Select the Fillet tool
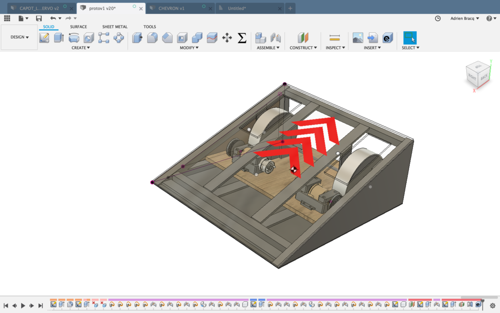This screenshot has height=313, width=500. pos(152,38)
